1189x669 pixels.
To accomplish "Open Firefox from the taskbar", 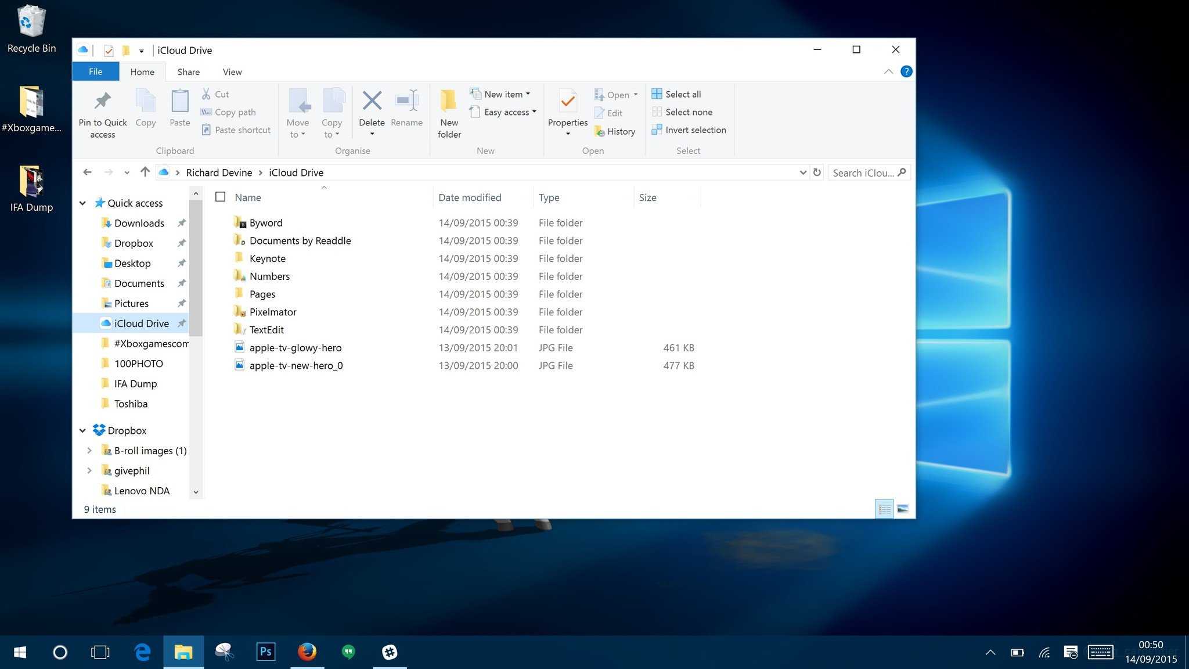I will tap(307, 652).
